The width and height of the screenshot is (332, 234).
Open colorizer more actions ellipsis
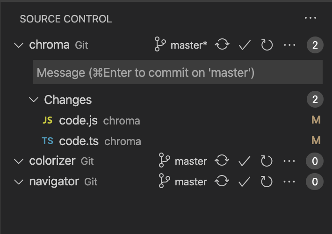coord(289,161)
